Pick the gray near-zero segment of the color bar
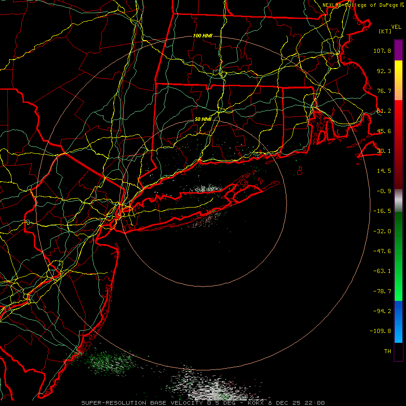Viewport: 406px width, 406px height. [398, 201]
